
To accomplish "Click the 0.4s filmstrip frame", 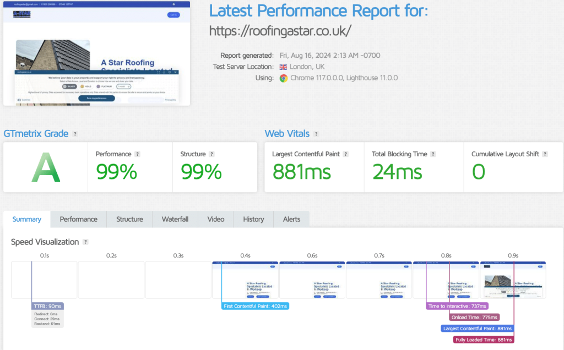I will click(245, 280).
